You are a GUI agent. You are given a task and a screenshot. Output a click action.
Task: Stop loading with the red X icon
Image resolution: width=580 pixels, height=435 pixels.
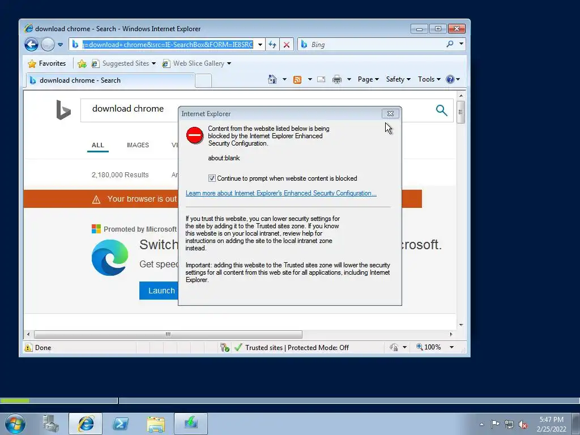pyautogui.click(x=286, y=45)
